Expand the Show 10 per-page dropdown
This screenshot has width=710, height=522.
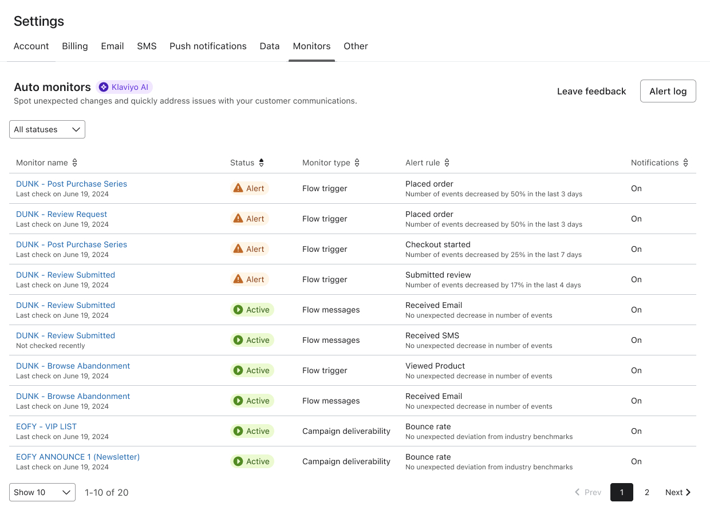click(42, 492)
